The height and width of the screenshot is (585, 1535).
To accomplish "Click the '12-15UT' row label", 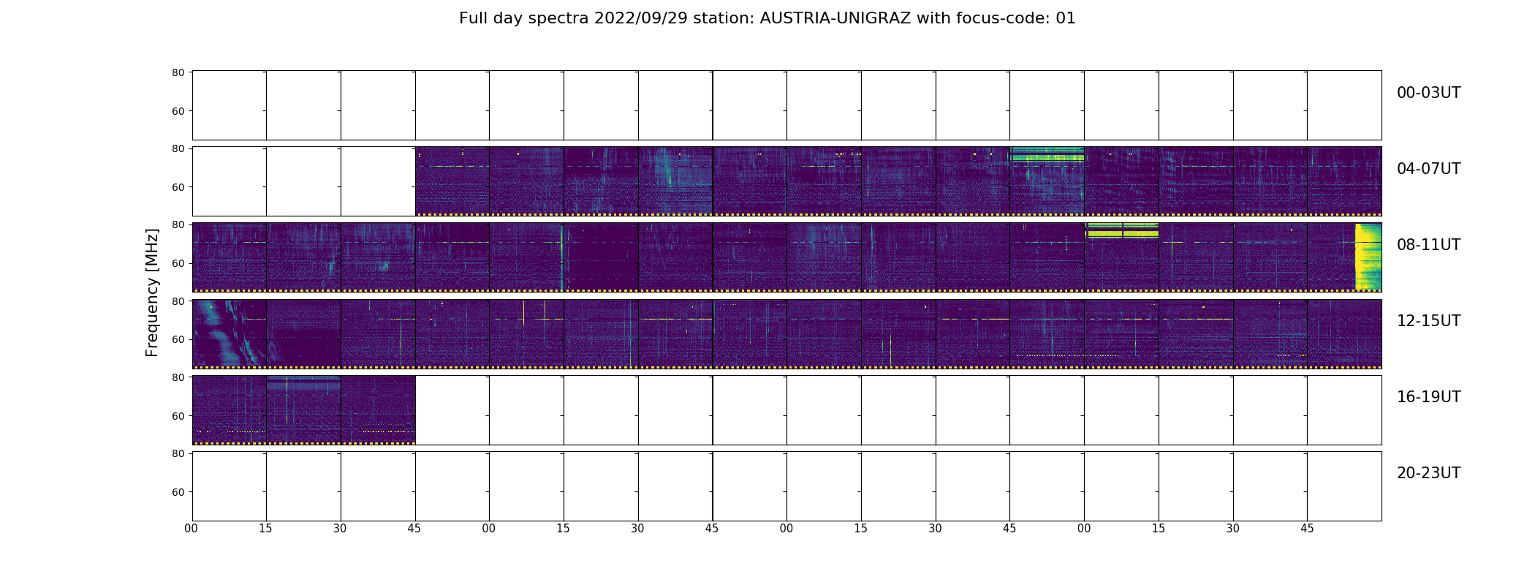I will [x=1428, y=321].
